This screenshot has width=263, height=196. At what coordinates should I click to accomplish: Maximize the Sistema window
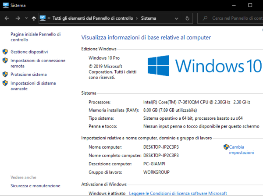coord(250,5)
